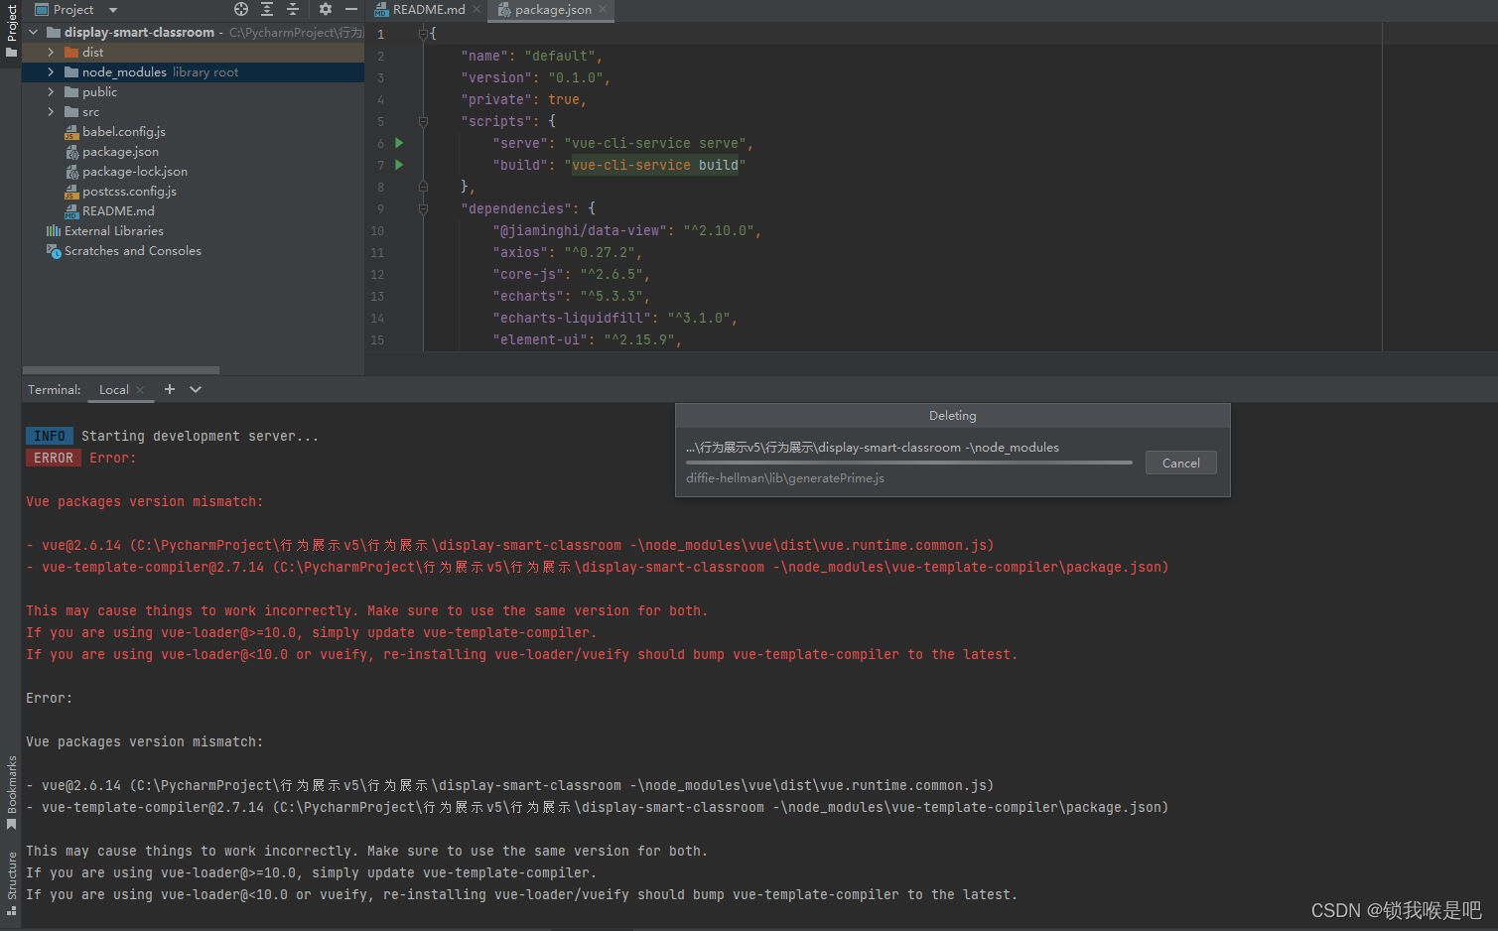Add a new terminal session
The width and height of the screenshot is (1498, 931).
[x=170, y=389]
